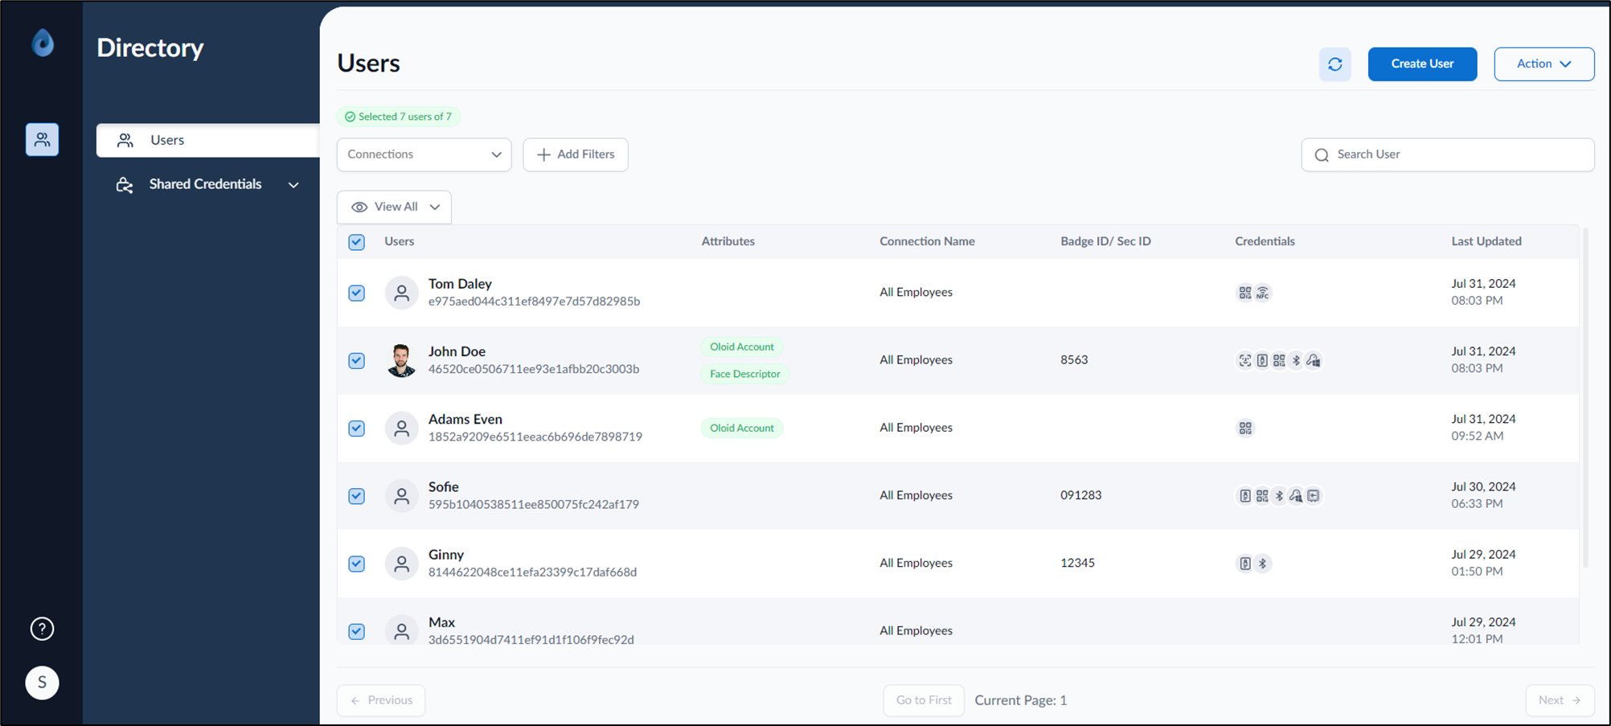The image size is (1611, 726).
Task: Click John Doe's badge card credential icon
Action: tap(1262, 360)
